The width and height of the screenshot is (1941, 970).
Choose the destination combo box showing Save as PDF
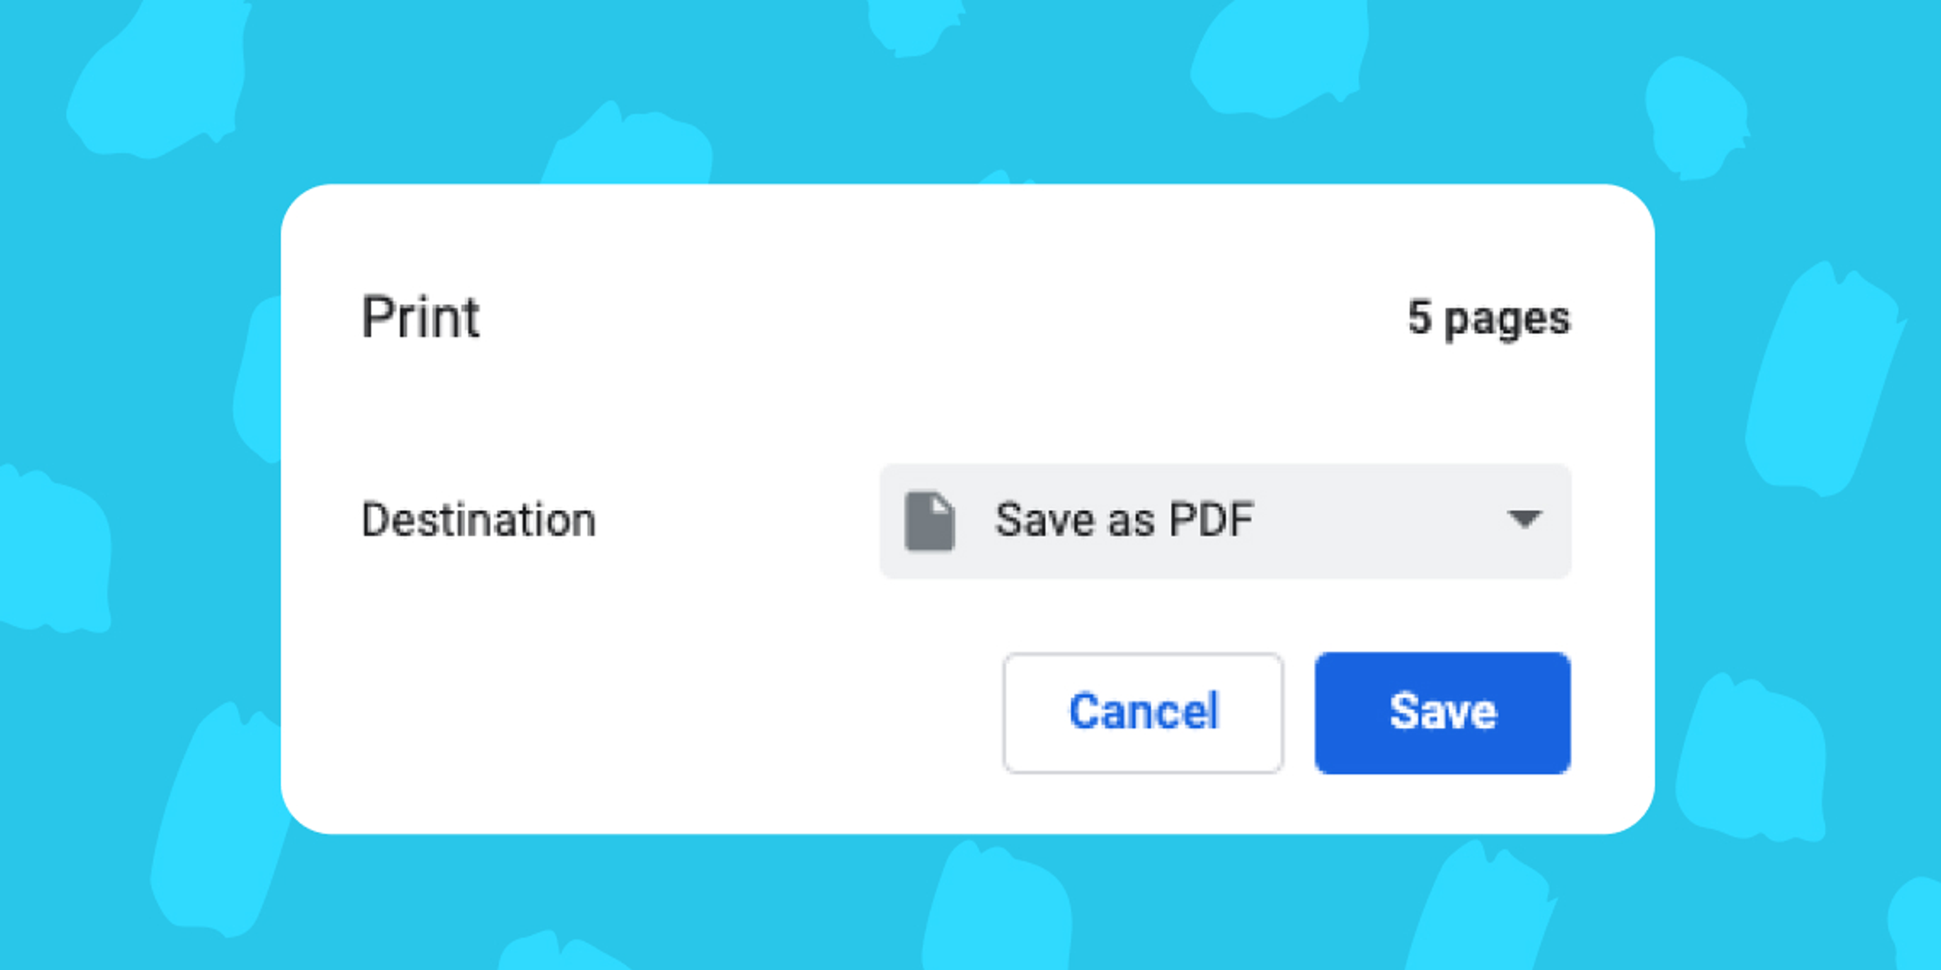click(x=1225, y=521)
